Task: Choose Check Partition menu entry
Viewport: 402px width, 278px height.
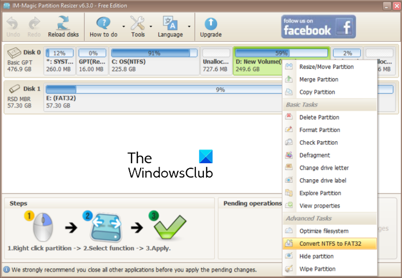Action: [x=330, y=142]
